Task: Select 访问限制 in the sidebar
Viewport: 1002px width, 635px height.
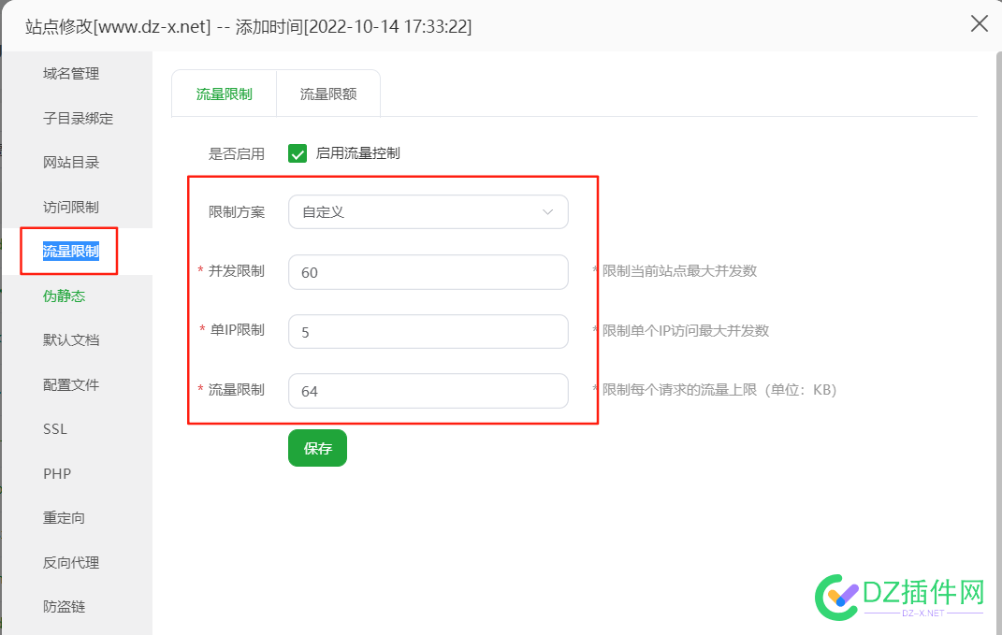Action: tap(71, 207)
